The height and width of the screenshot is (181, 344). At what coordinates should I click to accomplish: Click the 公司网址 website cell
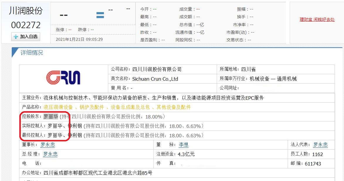tap(276, 88)
